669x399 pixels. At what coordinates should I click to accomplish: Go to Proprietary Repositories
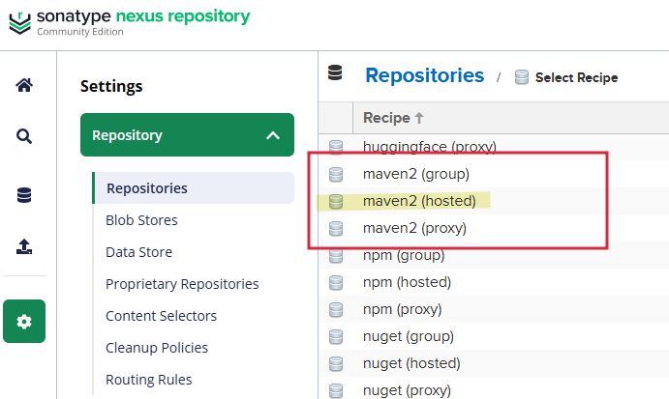(182, 284)
